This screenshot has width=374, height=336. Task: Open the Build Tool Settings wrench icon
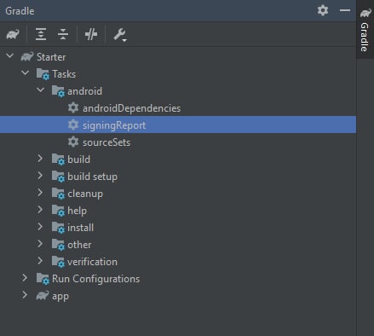point(120,35)
